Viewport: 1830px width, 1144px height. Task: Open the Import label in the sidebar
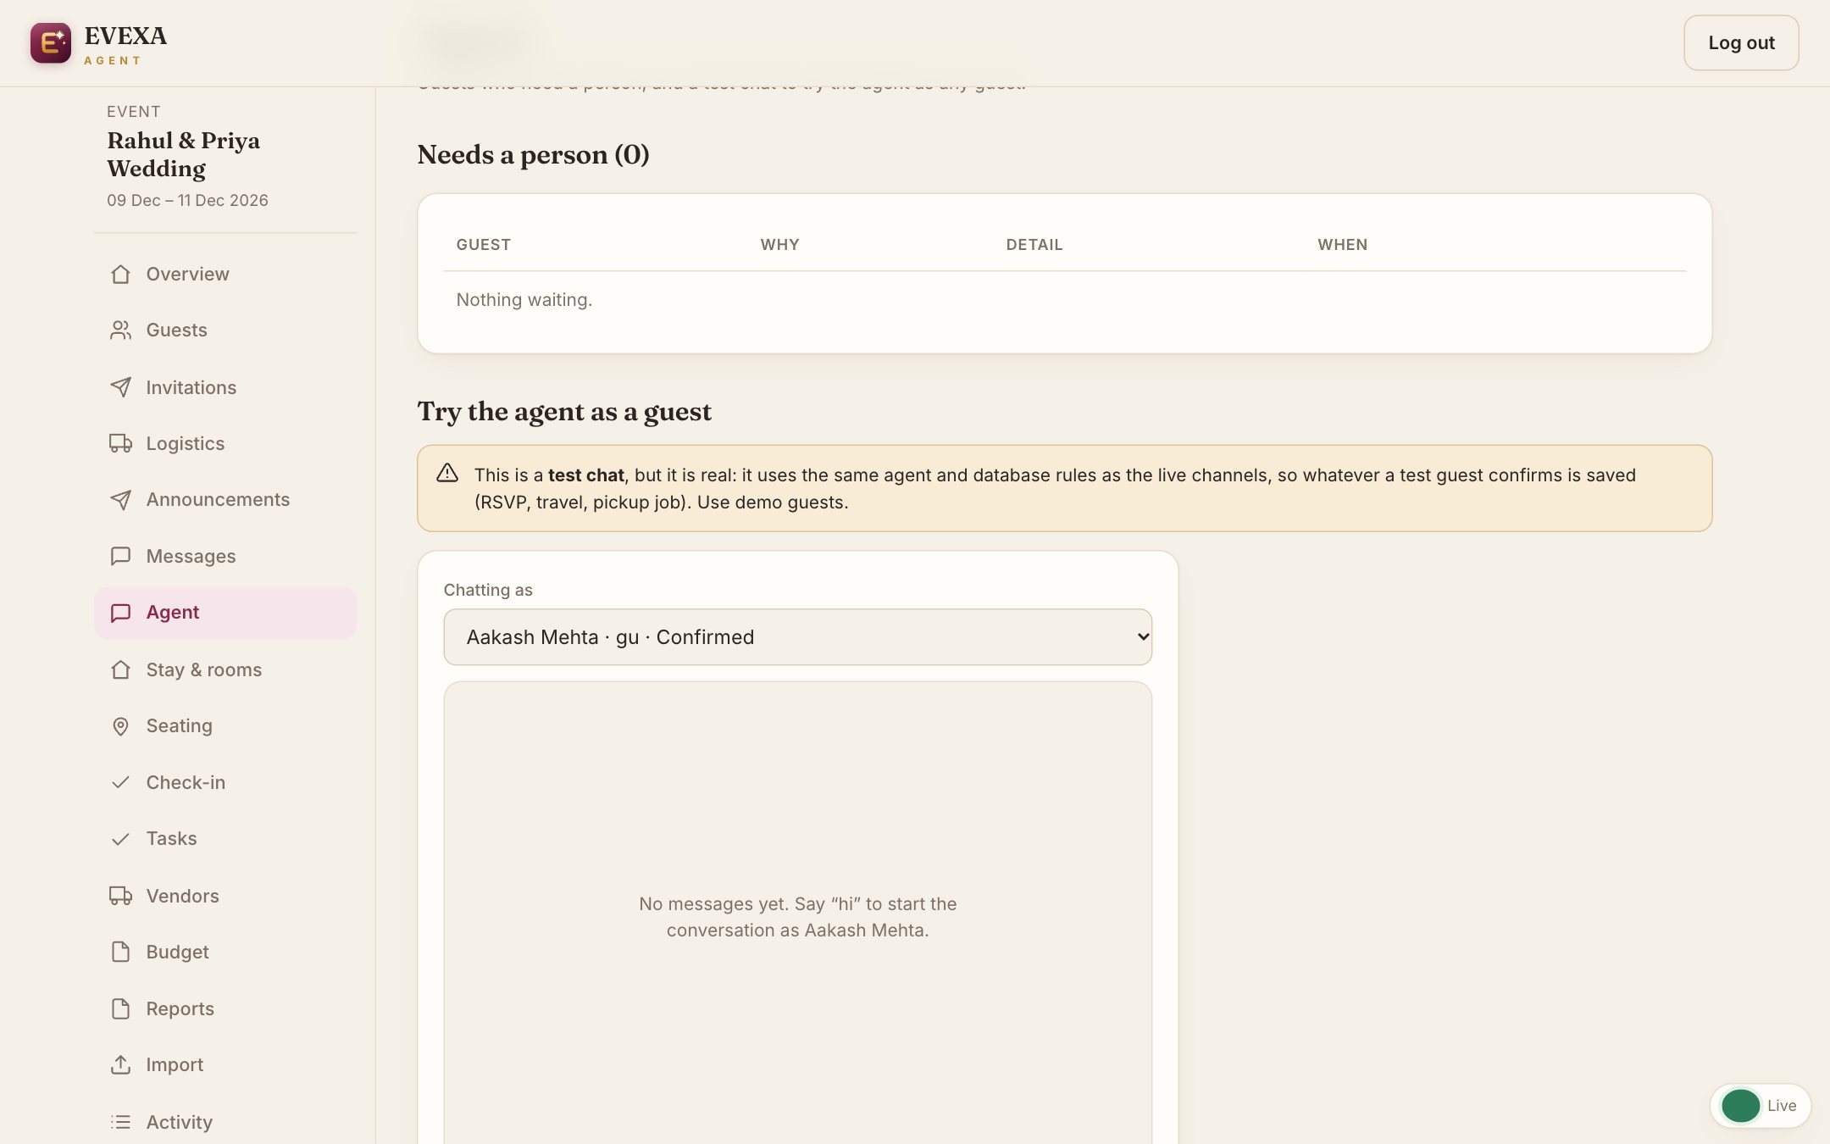[x=175, y=1064]
